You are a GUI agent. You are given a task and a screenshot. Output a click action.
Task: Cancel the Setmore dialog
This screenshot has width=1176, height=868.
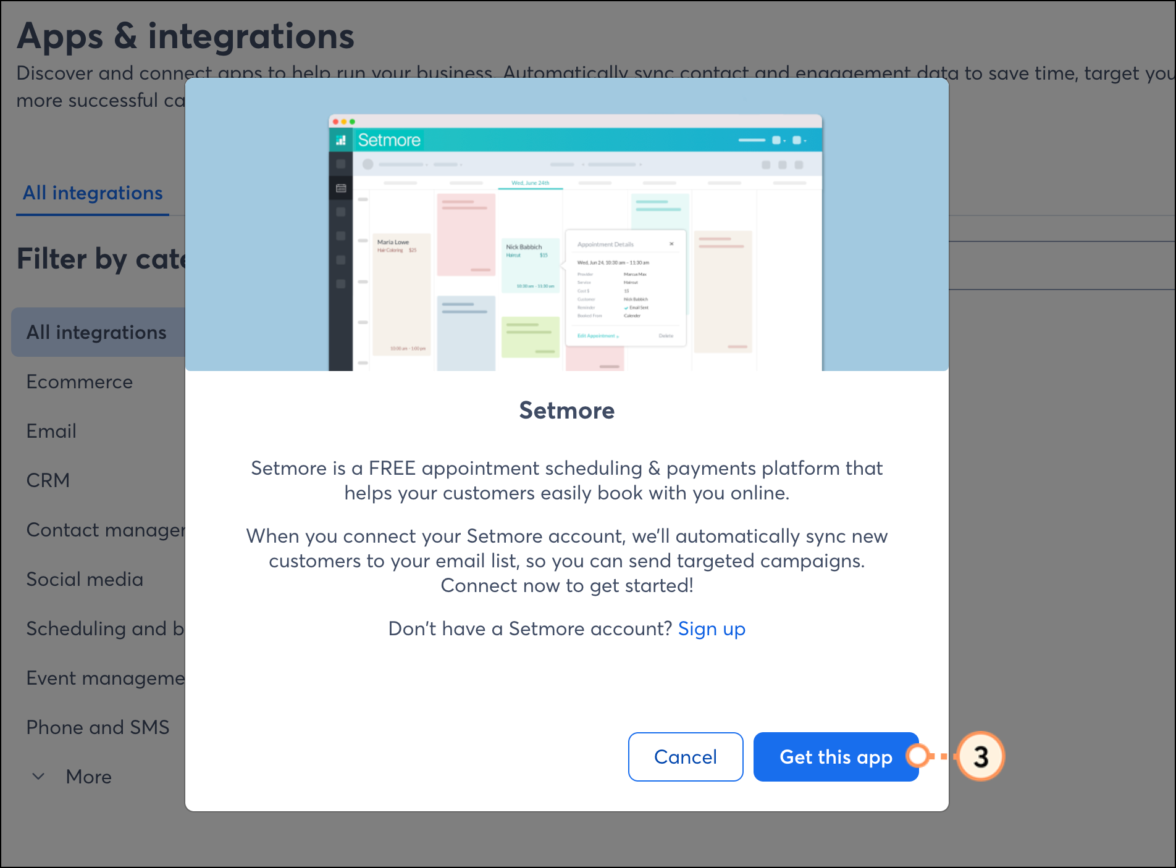tap(686, 757)
